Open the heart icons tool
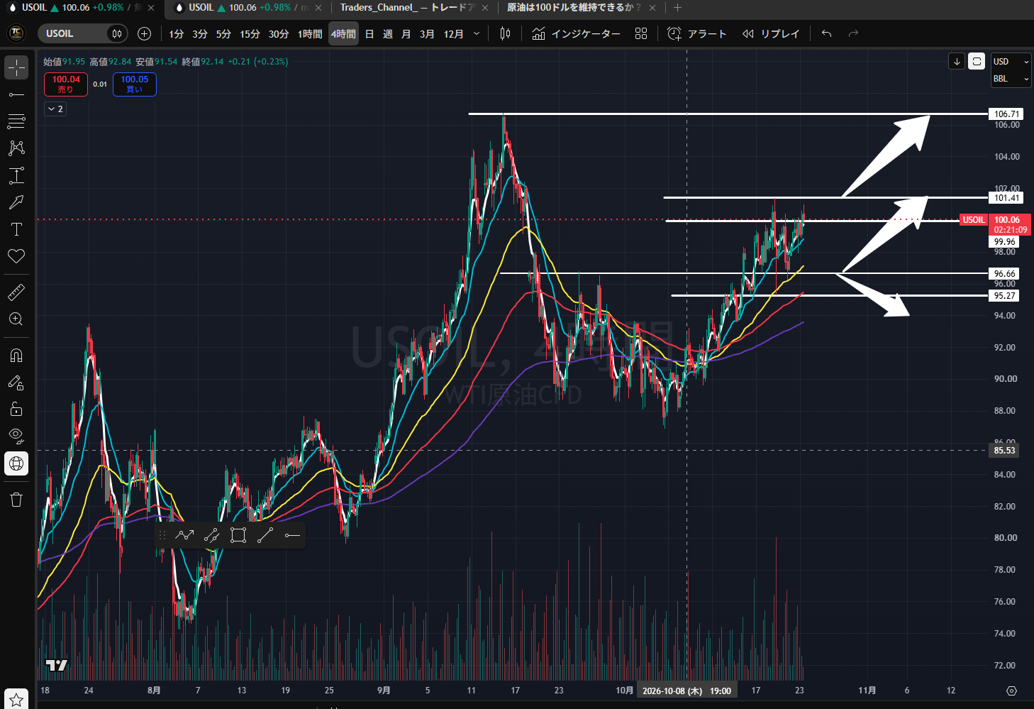1034x709 pixels. (x=16, y=256)
